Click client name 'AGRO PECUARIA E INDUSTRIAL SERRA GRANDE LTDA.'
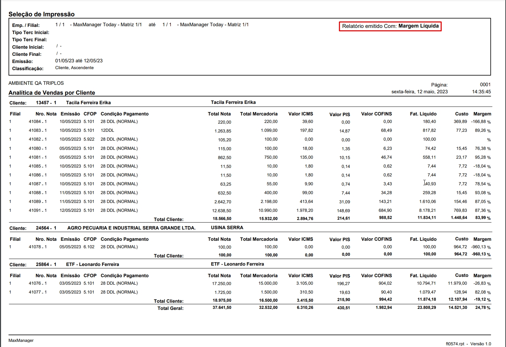Screen dimensions: 506x347 point(131,228)
